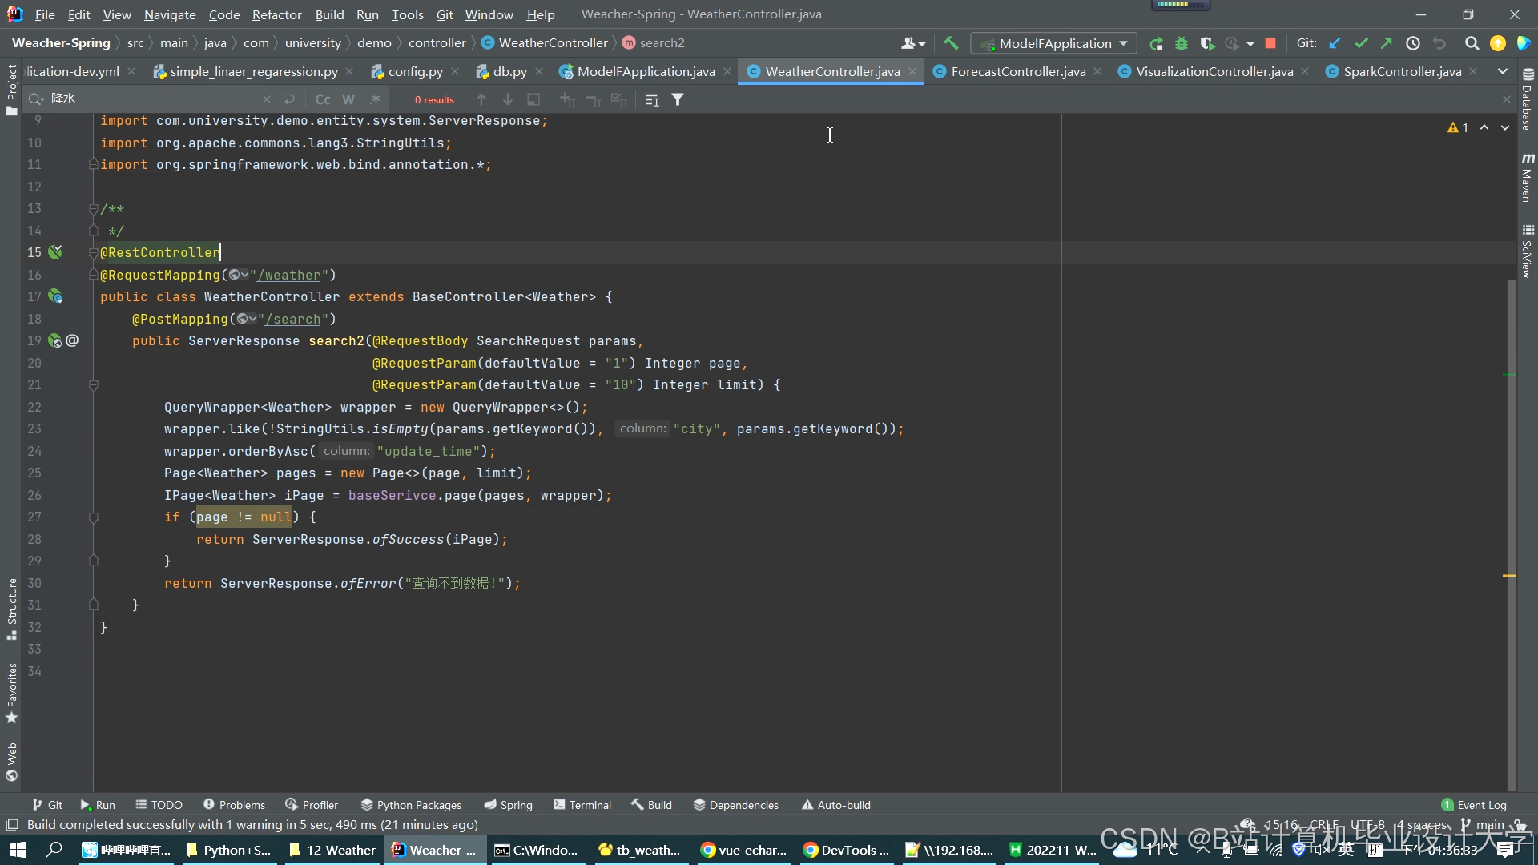The height and width of the screenshot is (865, 1538).
Task: Toggle the search filter funnel icon
Action: [678, 99]
